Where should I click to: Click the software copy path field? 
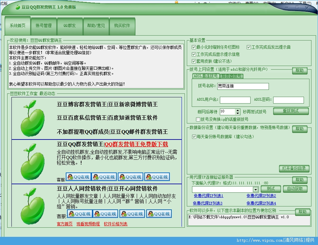pos(249,220)
